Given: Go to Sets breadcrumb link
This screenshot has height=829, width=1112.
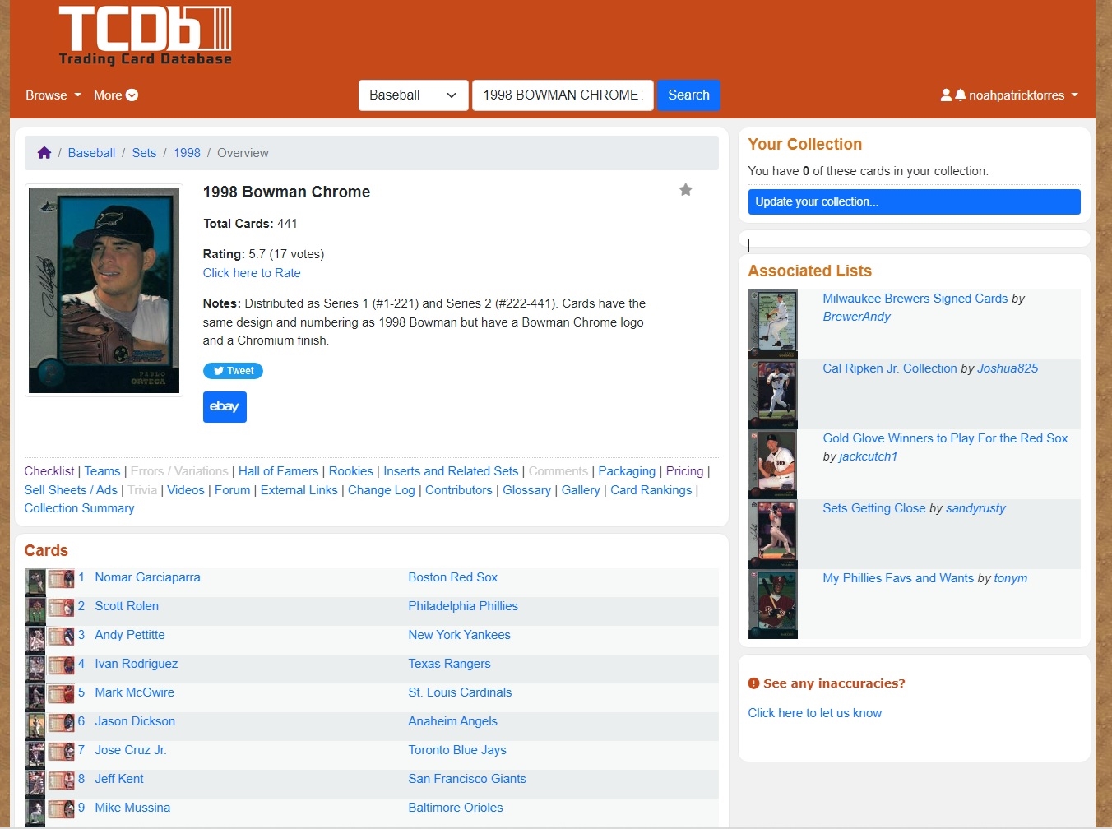Looking at the screenshot, I should pyautogui.click(x=144, y=153).
